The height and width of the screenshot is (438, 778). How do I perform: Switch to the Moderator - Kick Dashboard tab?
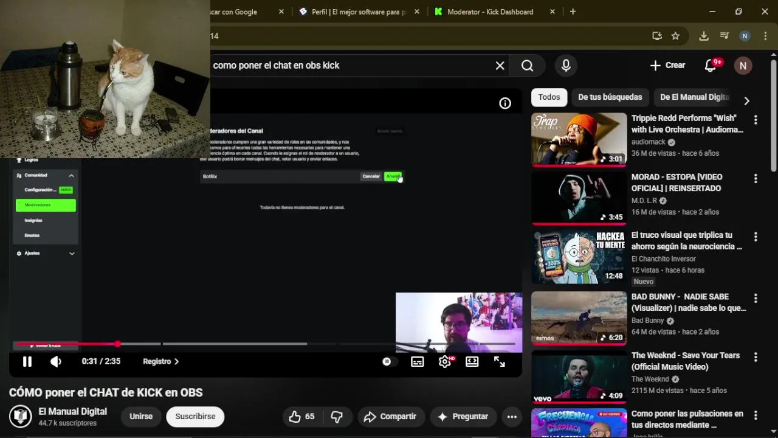point(490,12)
